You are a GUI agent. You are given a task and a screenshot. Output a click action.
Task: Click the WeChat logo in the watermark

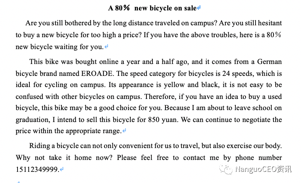[x=226, y=169]
